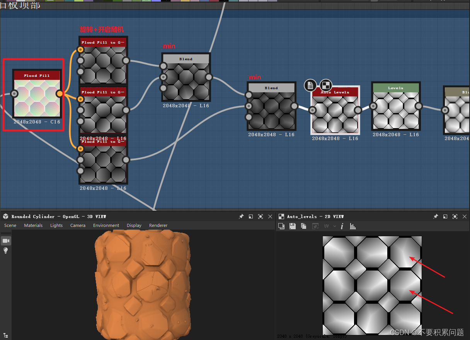
Task: Click '2048x2048 - C16' label under Flood Fill
Action: 37,122
